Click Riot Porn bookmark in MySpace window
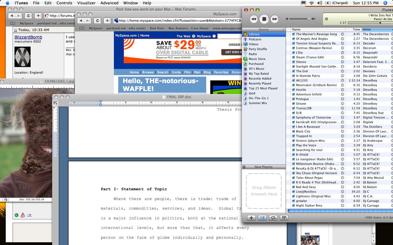Viewport: 393px width, 245px height. (157, 28)
